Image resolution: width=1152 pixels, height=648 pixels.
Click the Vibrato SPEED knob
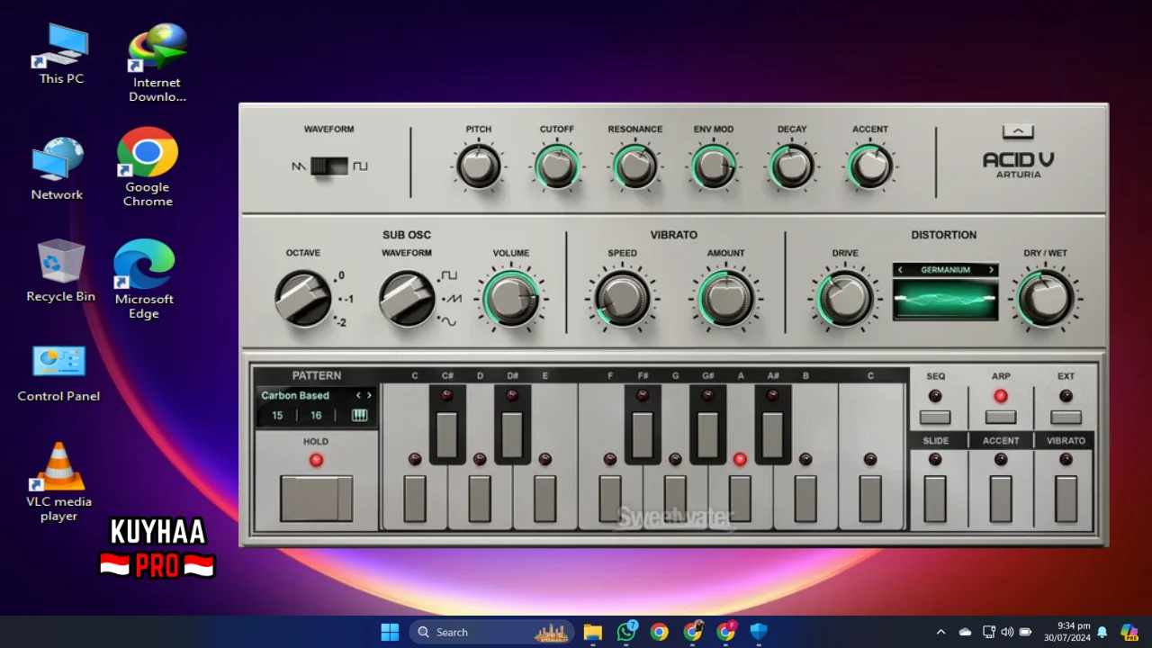click(x=622, y=299)
